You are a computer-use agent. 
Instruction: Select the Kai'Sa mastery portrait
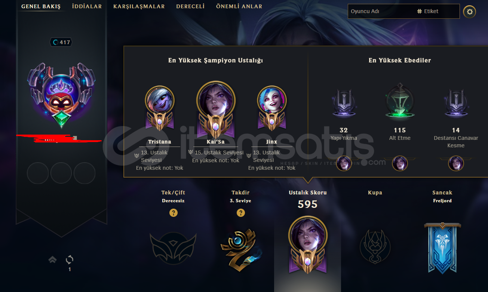tap(216, 99)
